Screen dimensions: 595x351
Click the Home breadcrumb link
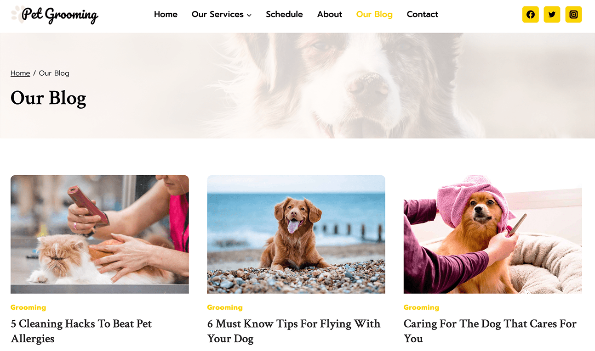20,73
